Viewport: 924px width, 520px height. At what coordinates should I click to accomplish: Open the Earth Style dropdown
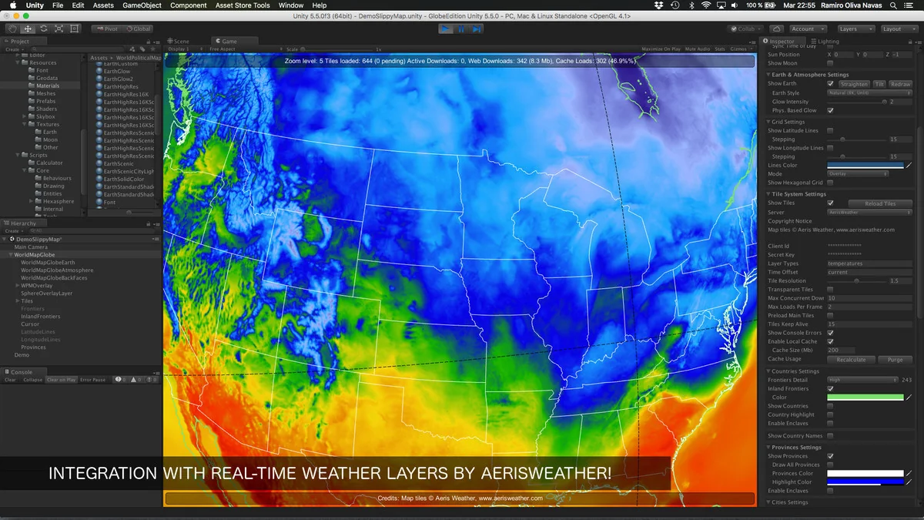(x=858, y=93)
